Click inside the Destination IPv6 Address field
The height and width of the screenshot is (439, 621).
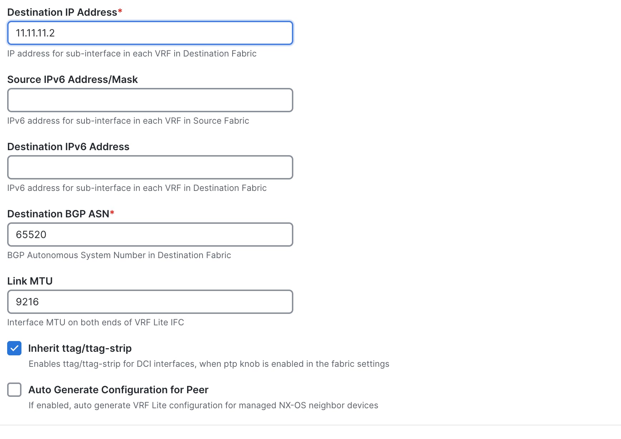point(150,167)
